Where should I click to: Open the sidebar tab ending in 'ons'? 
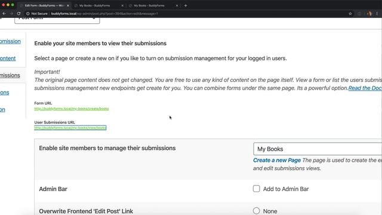coord(4,93)
